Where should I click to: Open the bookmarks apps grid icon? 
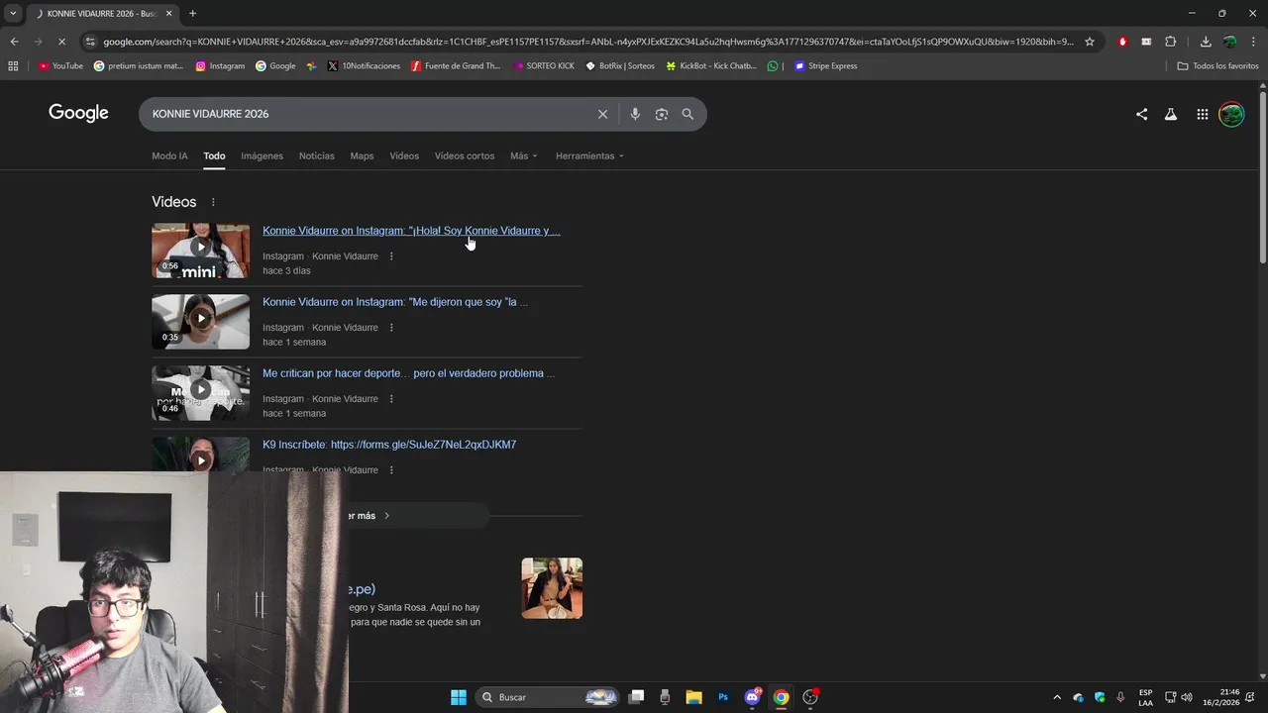13,66
